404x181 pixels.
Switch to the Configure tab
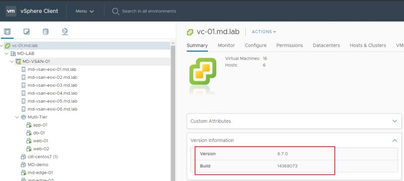(x=256, y=45)
